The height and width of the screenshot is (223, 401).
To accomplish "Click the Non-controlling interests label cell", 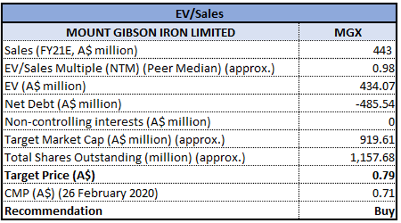I will pos(151,121).
